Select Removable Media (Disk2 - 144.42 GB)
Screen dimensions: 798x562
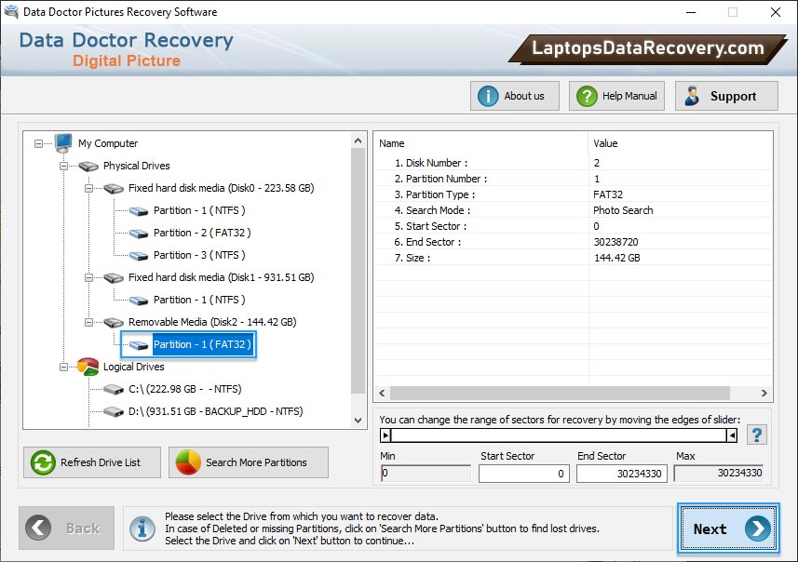tap(212, 323)
